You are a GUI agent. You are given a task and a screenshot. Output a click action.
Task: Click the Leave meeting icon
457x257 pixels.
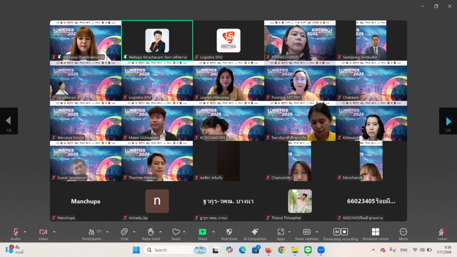point(442,234)
